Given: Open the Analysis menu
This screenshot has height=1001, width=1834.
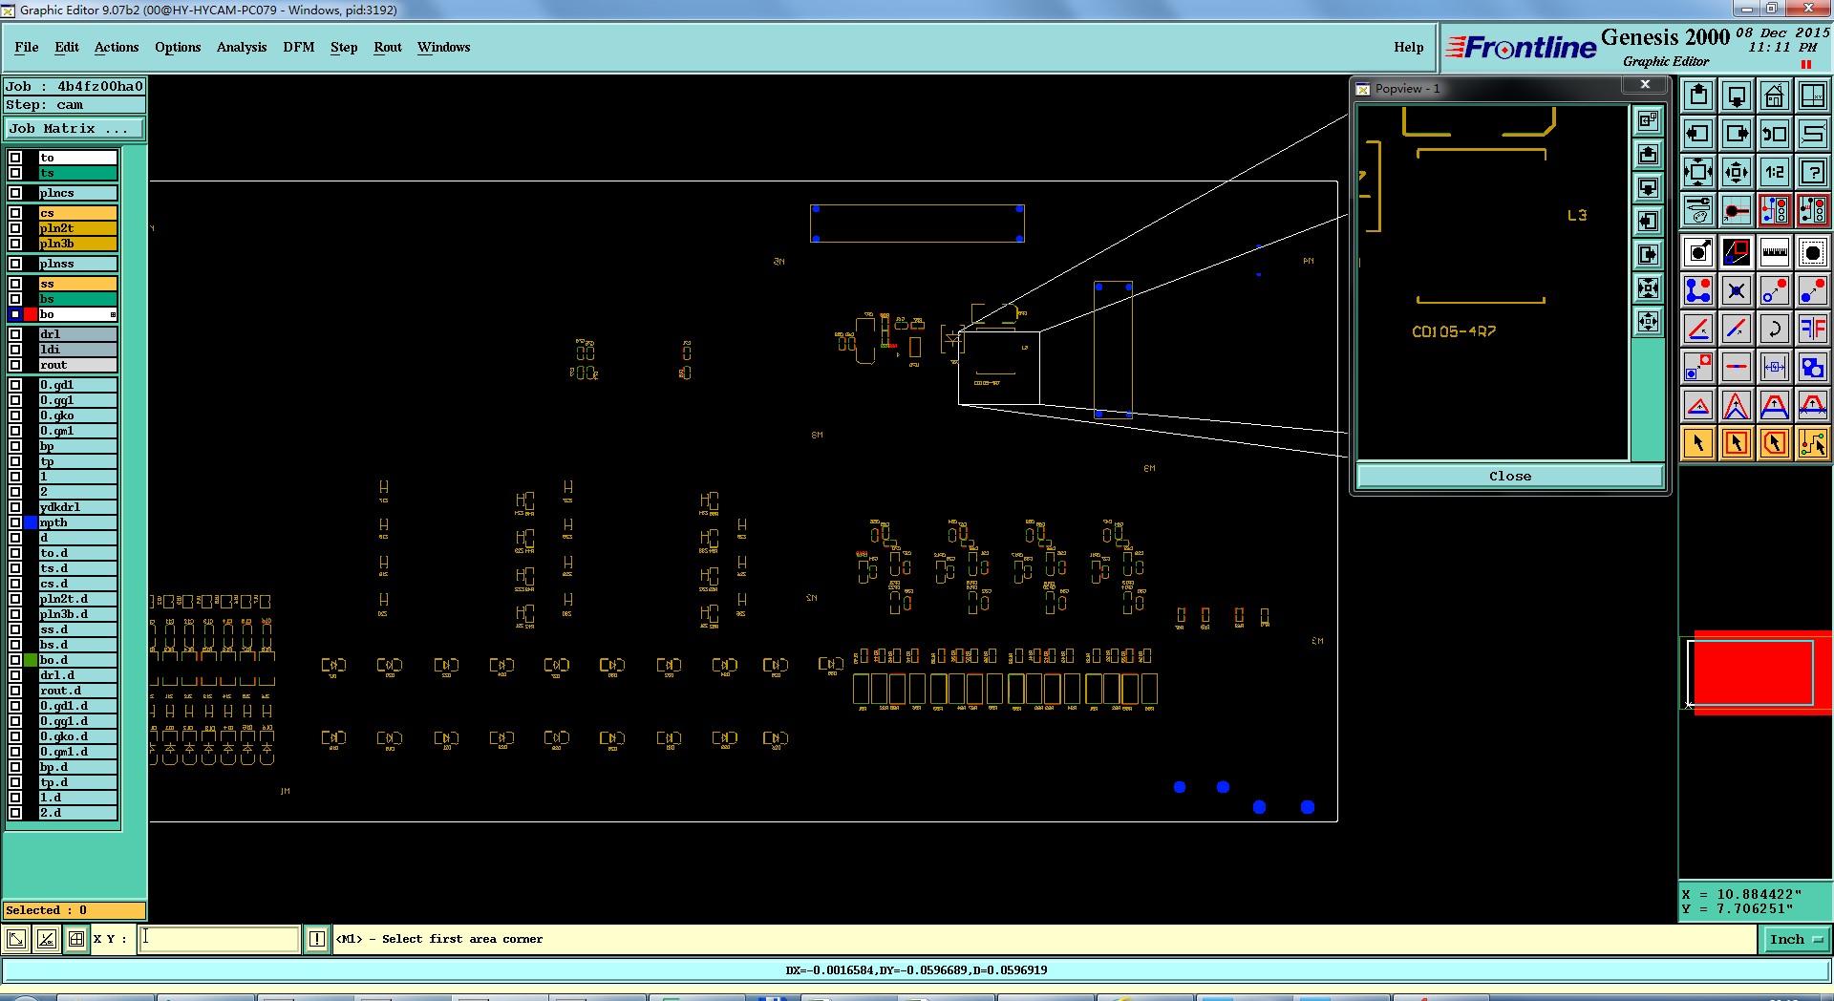Looking at the screenshot, I should point(242,47).
